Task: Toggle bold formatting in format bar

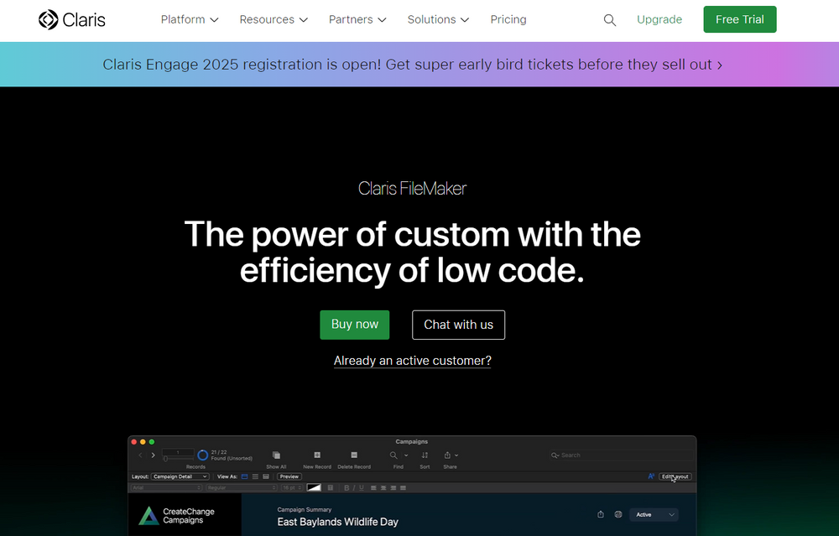Action: (346, 487)
